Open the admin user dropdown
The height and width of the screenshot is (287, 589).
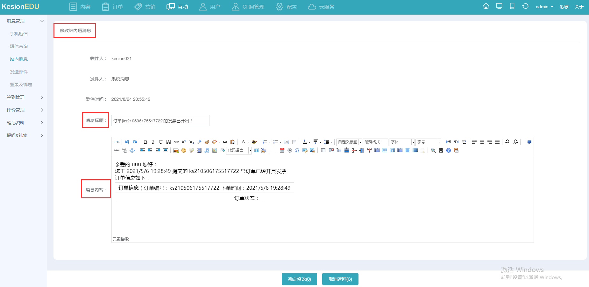544,7
